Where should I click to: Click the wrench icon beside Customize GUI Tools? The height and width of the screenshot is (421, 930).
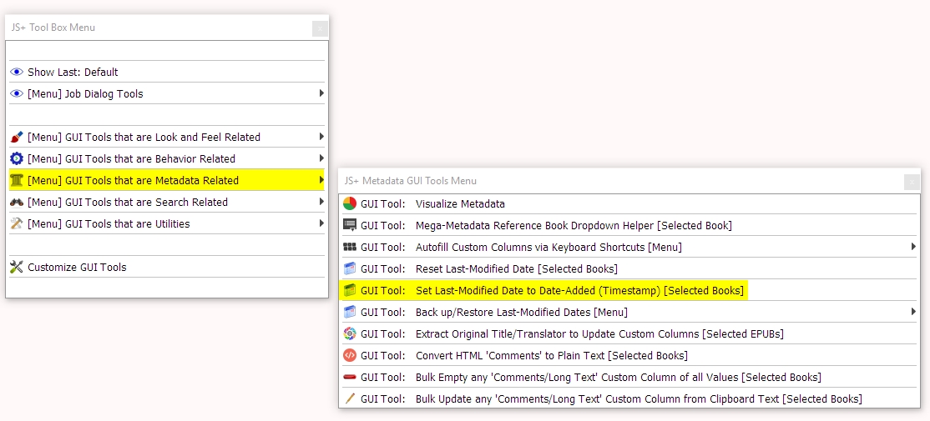coord(17,267)
